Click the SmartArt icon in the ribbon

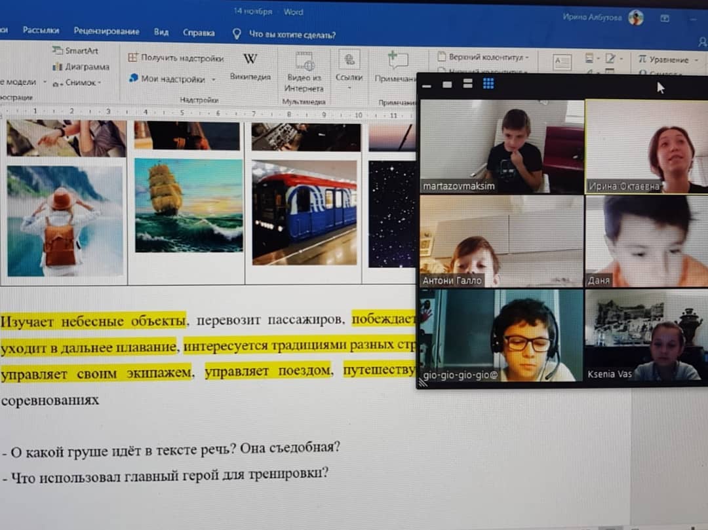[58, 50]
